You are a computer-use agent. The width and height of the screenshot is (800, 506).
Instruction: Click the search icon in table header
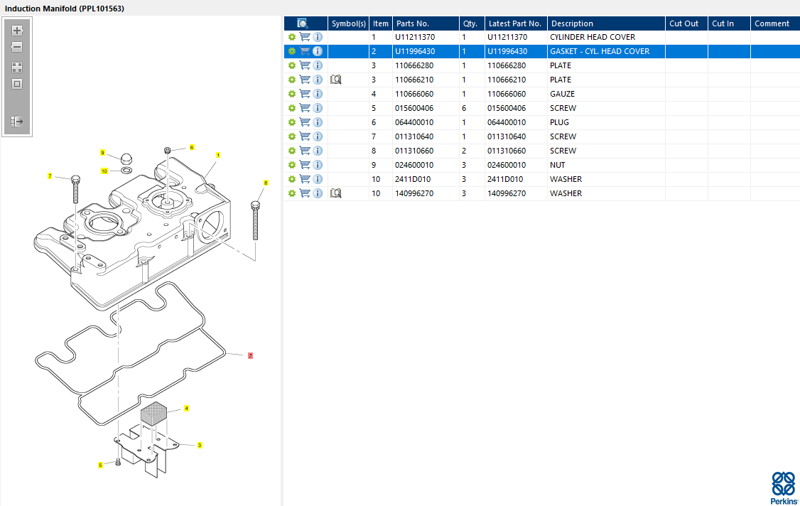pos(303,23)
